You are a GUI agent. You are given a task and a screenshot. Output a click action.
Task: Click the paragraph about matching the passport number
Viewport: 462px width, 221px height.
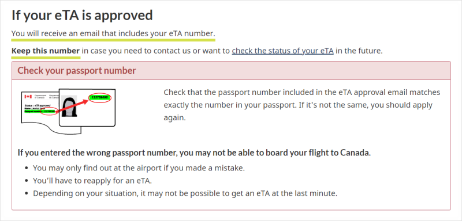[301, 105]
